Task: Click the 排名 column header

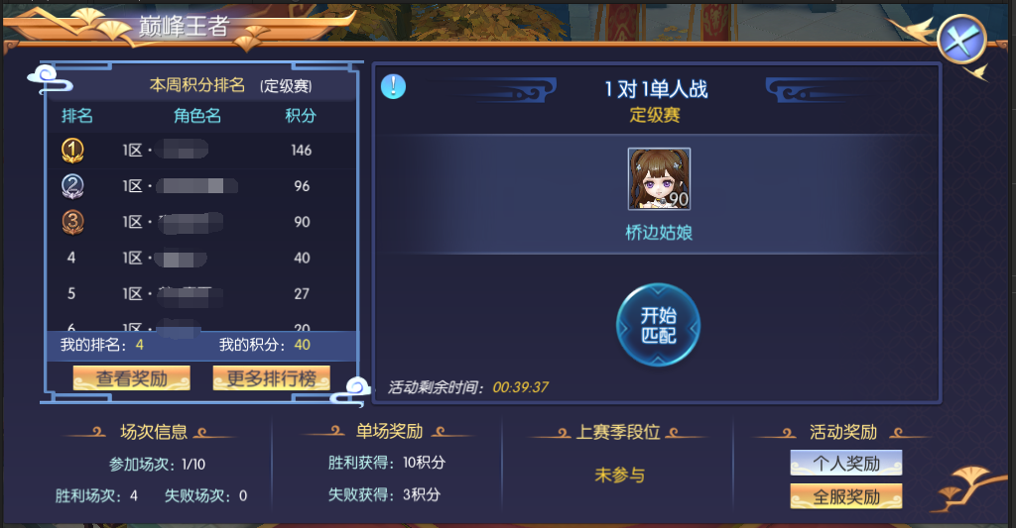Action: (77, 116)
